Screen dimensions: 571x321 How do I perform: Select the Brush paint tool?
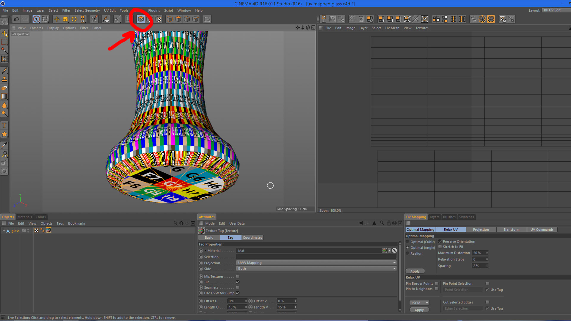click(x=4, y=71)
